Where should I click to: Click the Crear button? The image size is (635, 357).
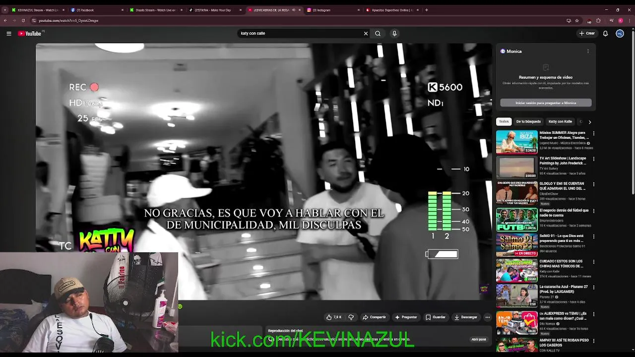pos(587,33)
